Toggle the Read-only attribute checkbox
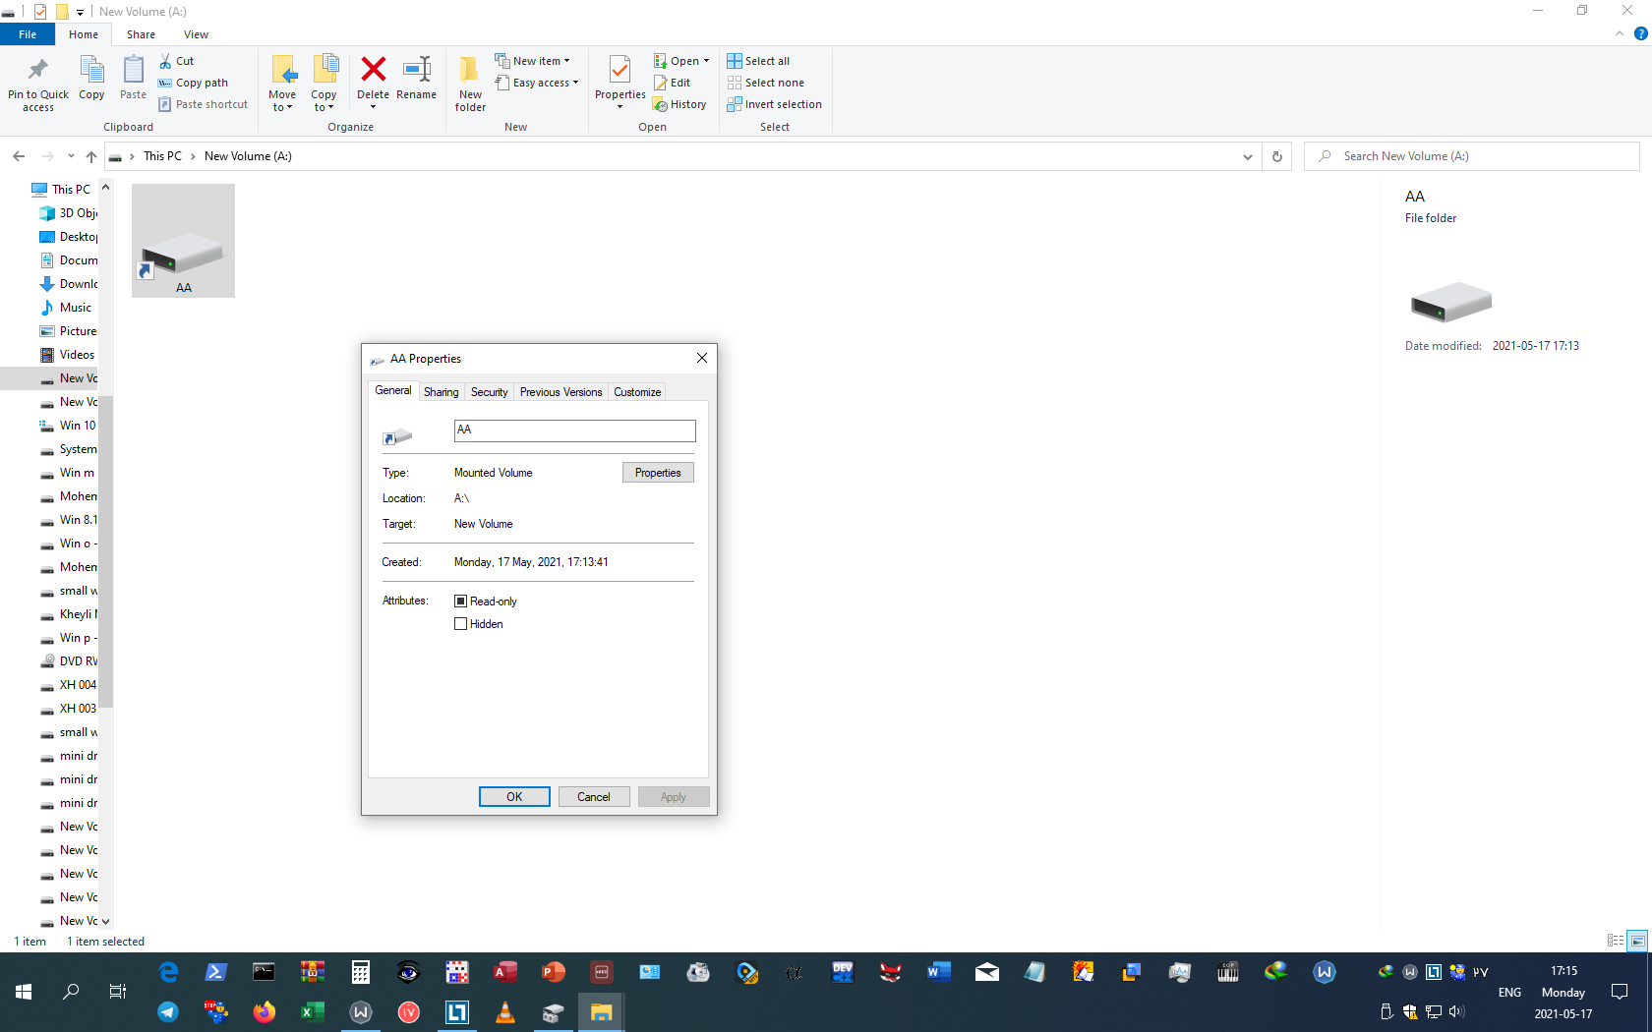This screenshot has width=1652, height=1032. (x=460, y=601)
